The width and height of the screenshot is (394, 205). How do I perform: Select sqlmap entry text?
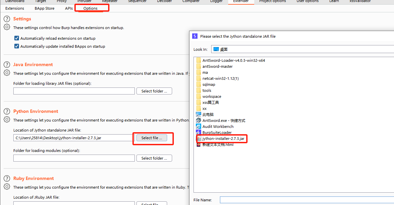point(209,84)
